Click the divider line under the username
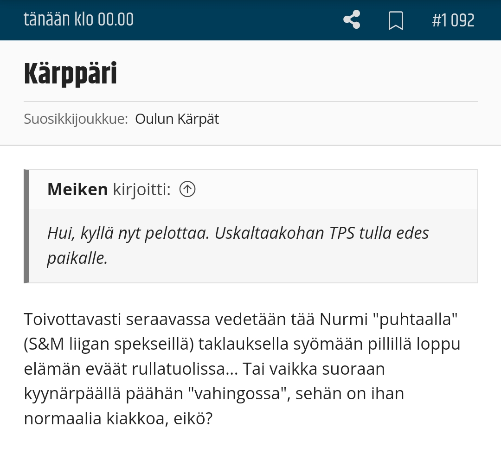This screenshot has width=501, height=454. [x=251, y=102]
